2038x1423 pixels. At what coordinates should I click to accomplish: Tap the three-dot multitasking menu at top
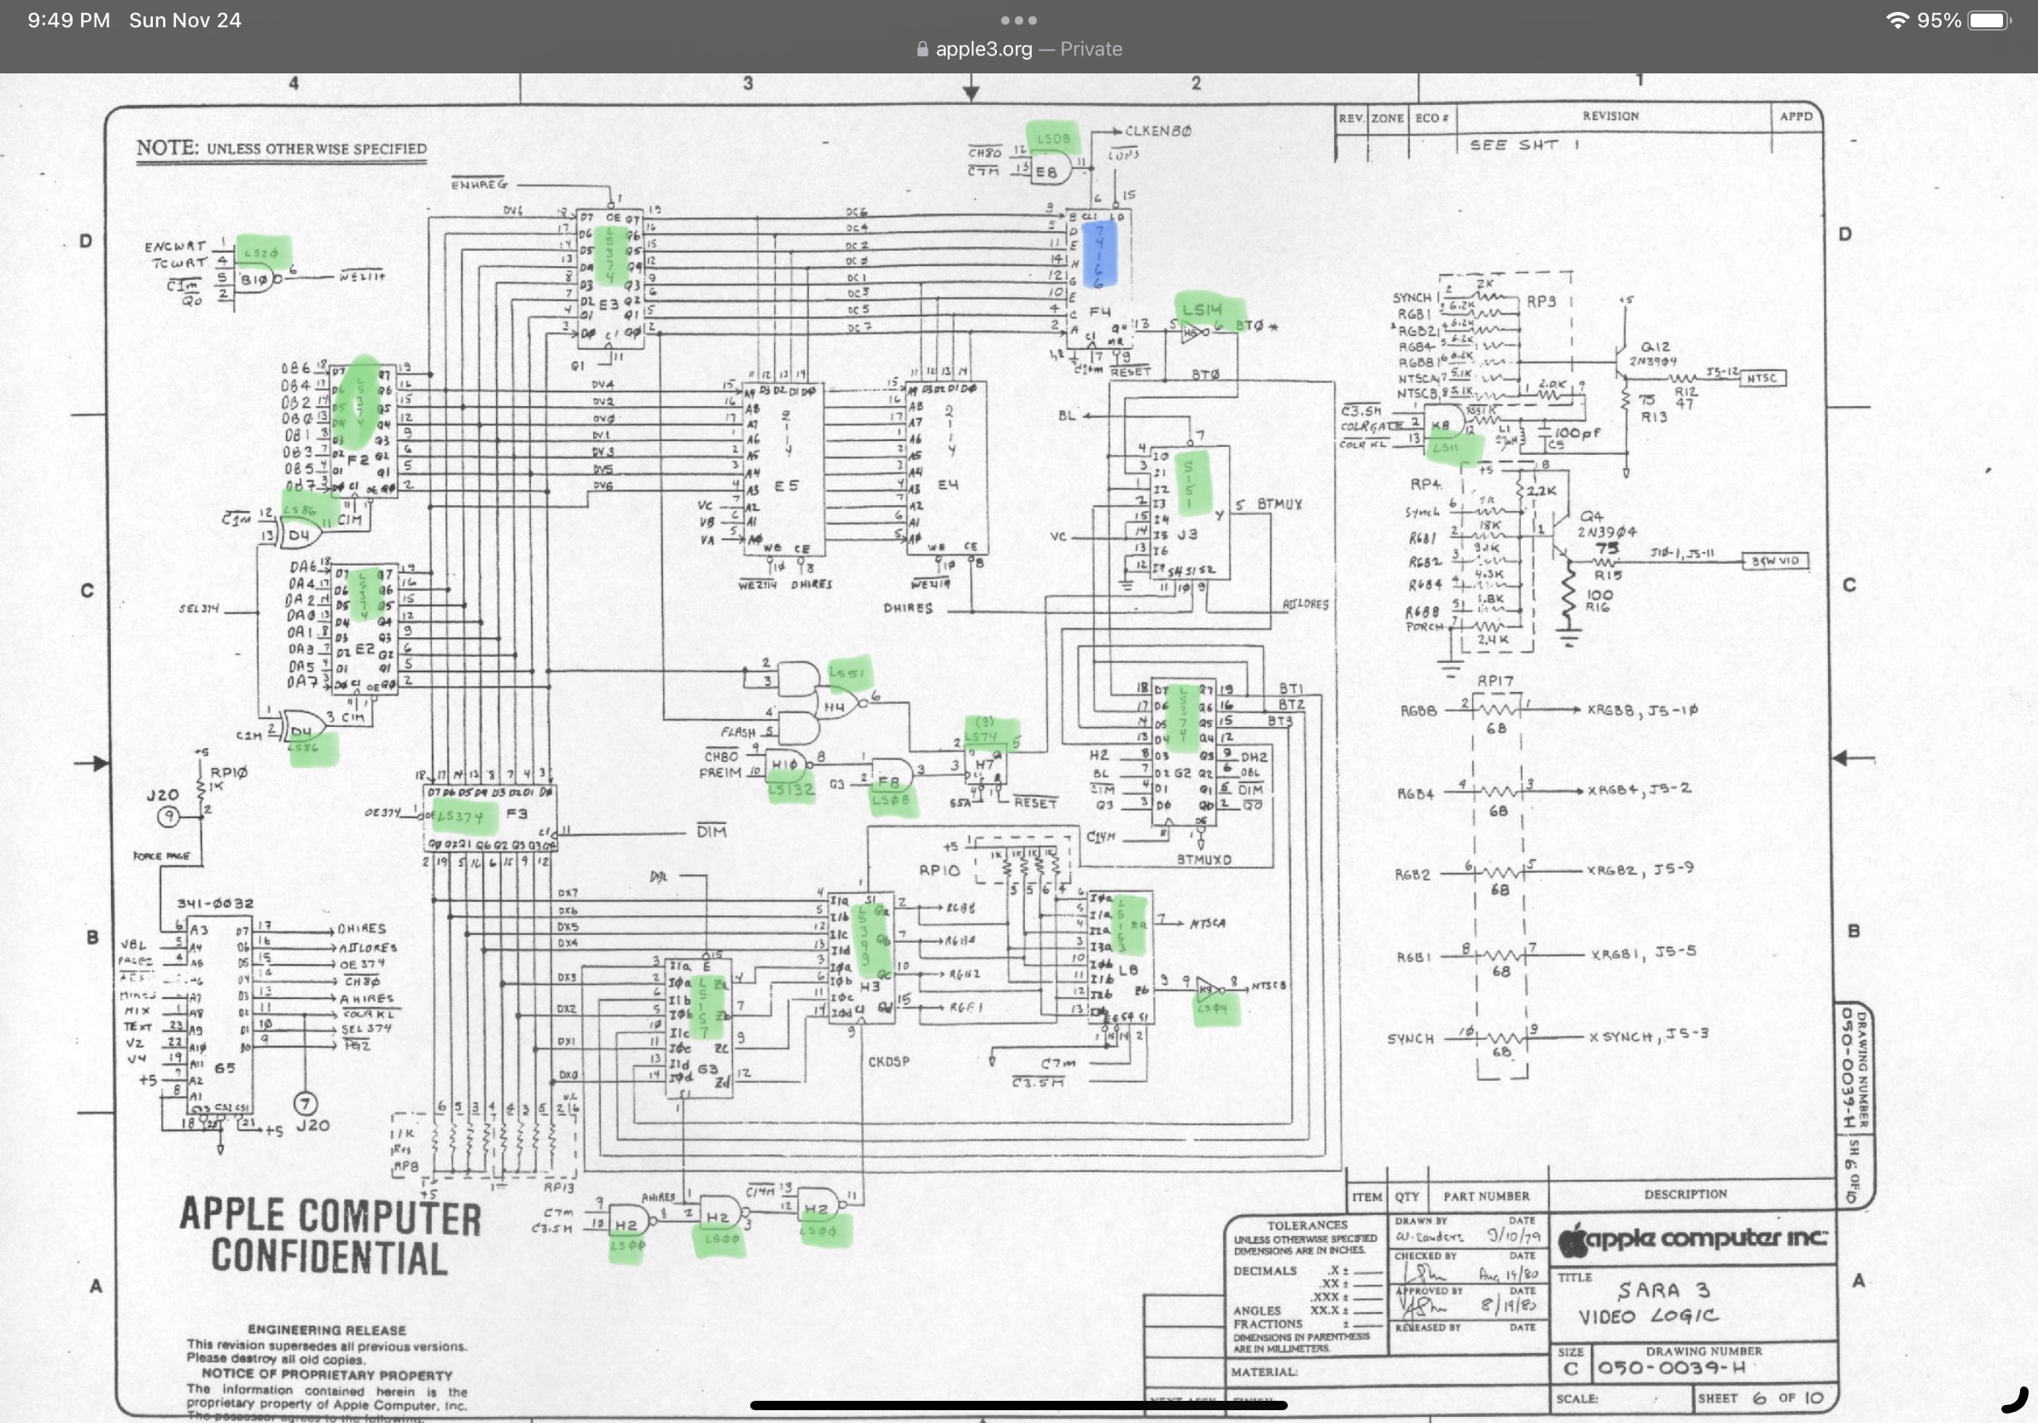click(x=1018, y=20)
